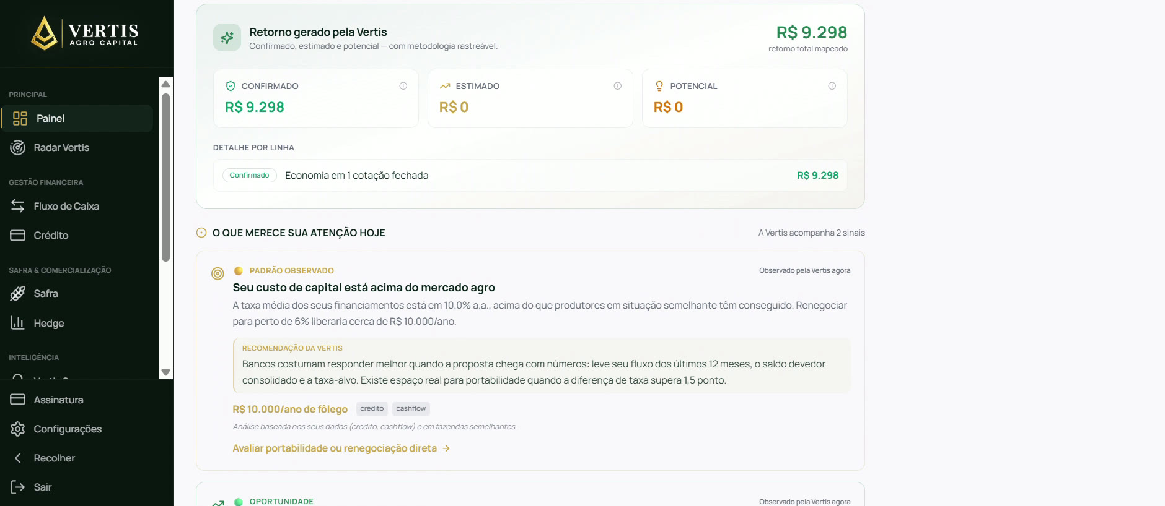Click the Hedge bar chart icon
The image size is (1165, 506).
click(18, 323)
